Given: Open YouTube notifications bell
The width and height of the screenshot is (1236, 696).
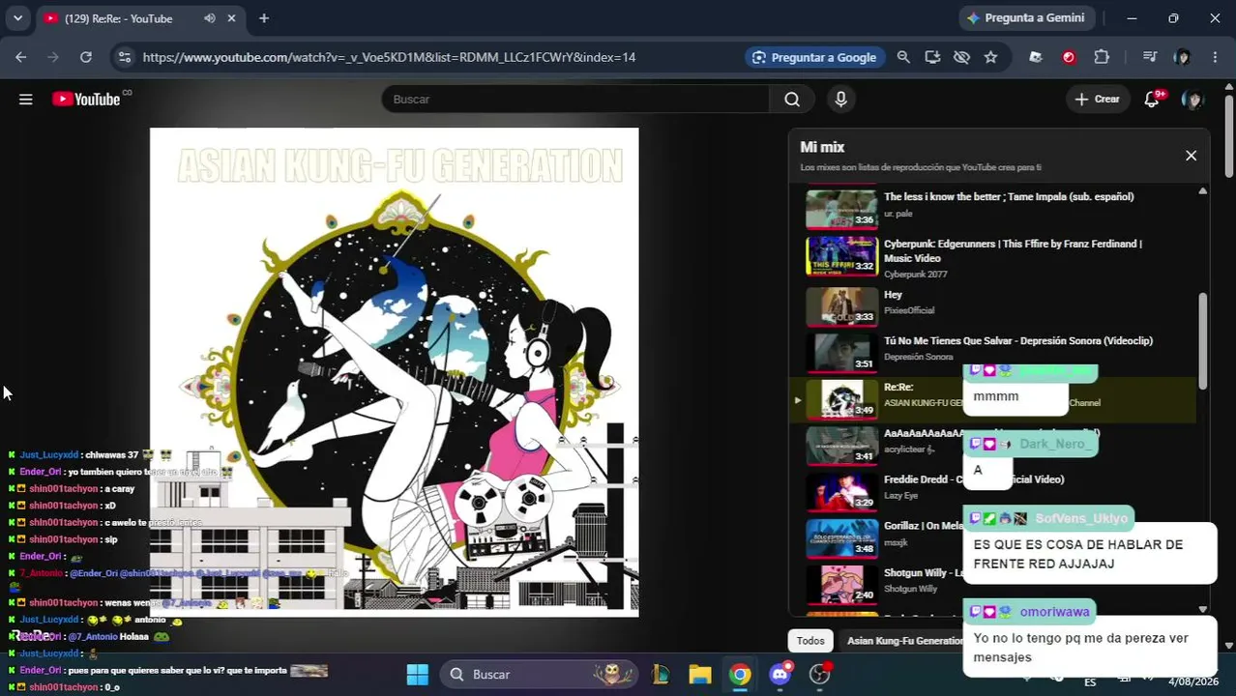Looking at the screenshot, I should point(1152,99).
